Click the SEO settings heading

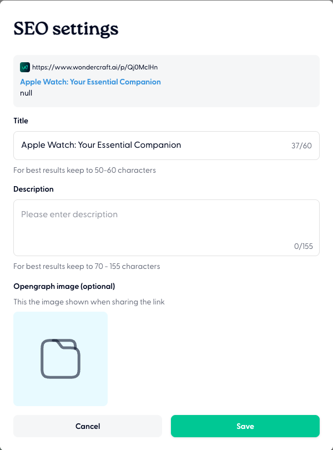coord(66,28)
